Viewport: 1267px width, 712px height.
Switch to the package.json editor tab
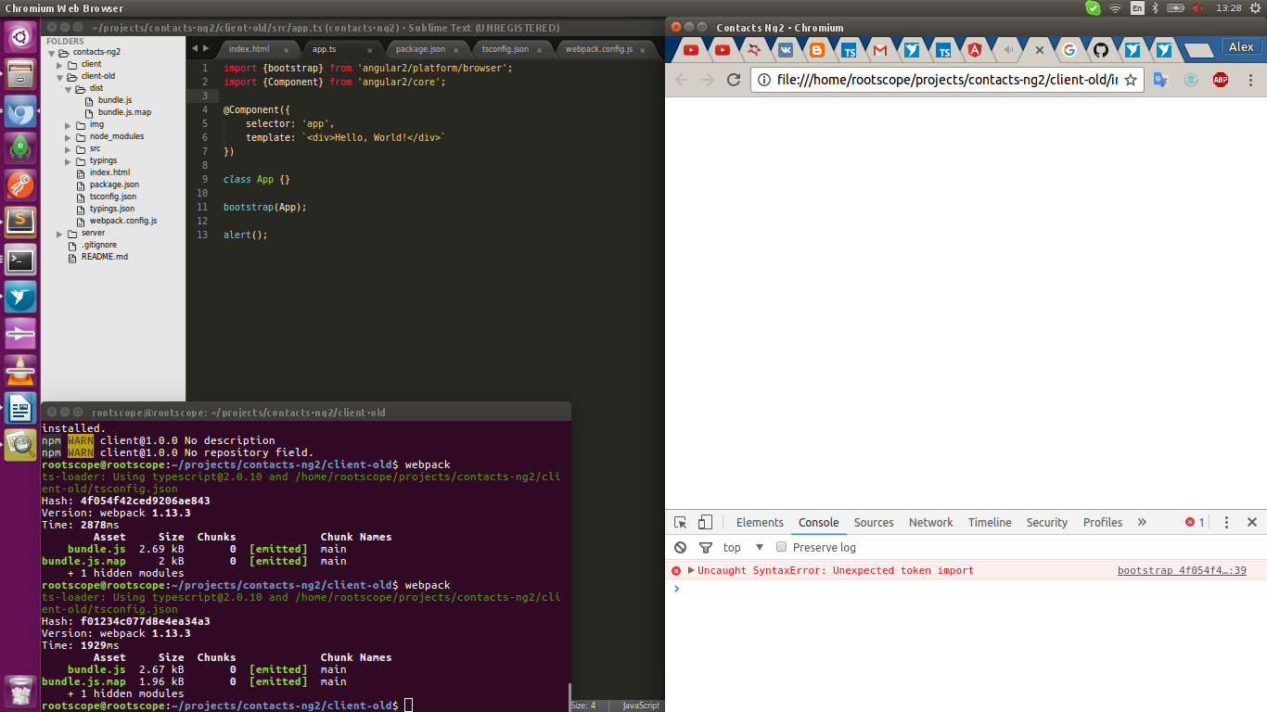click(420, 49)
